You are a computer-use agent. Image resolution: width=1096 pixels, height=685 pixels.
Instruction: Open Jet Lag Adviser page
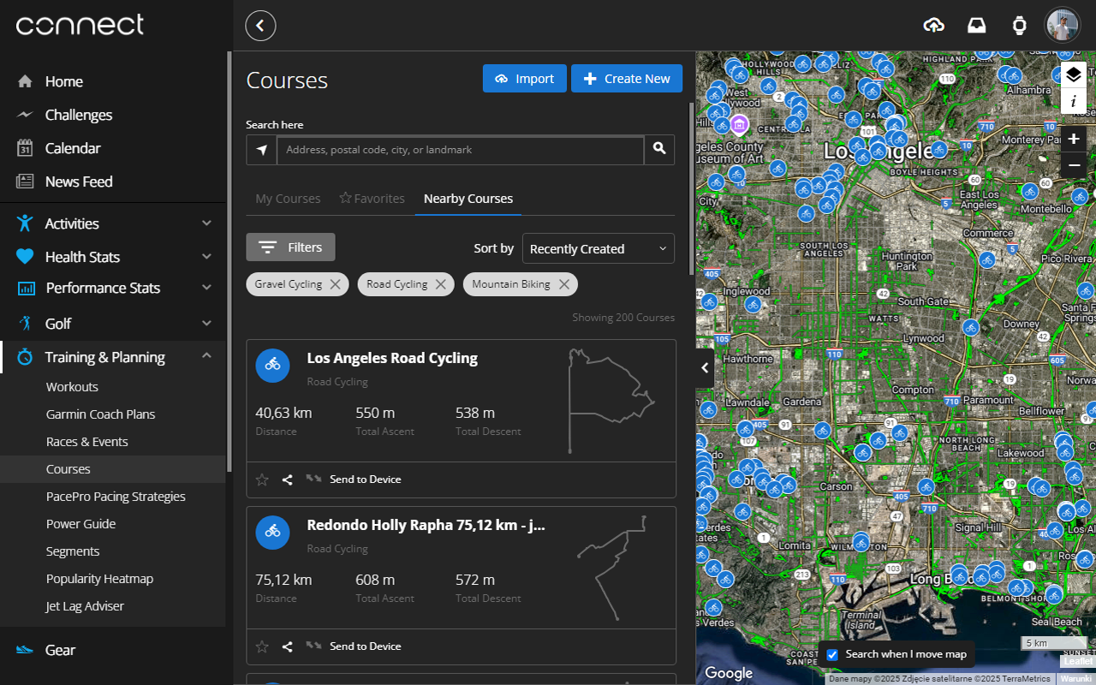point(85,606)
